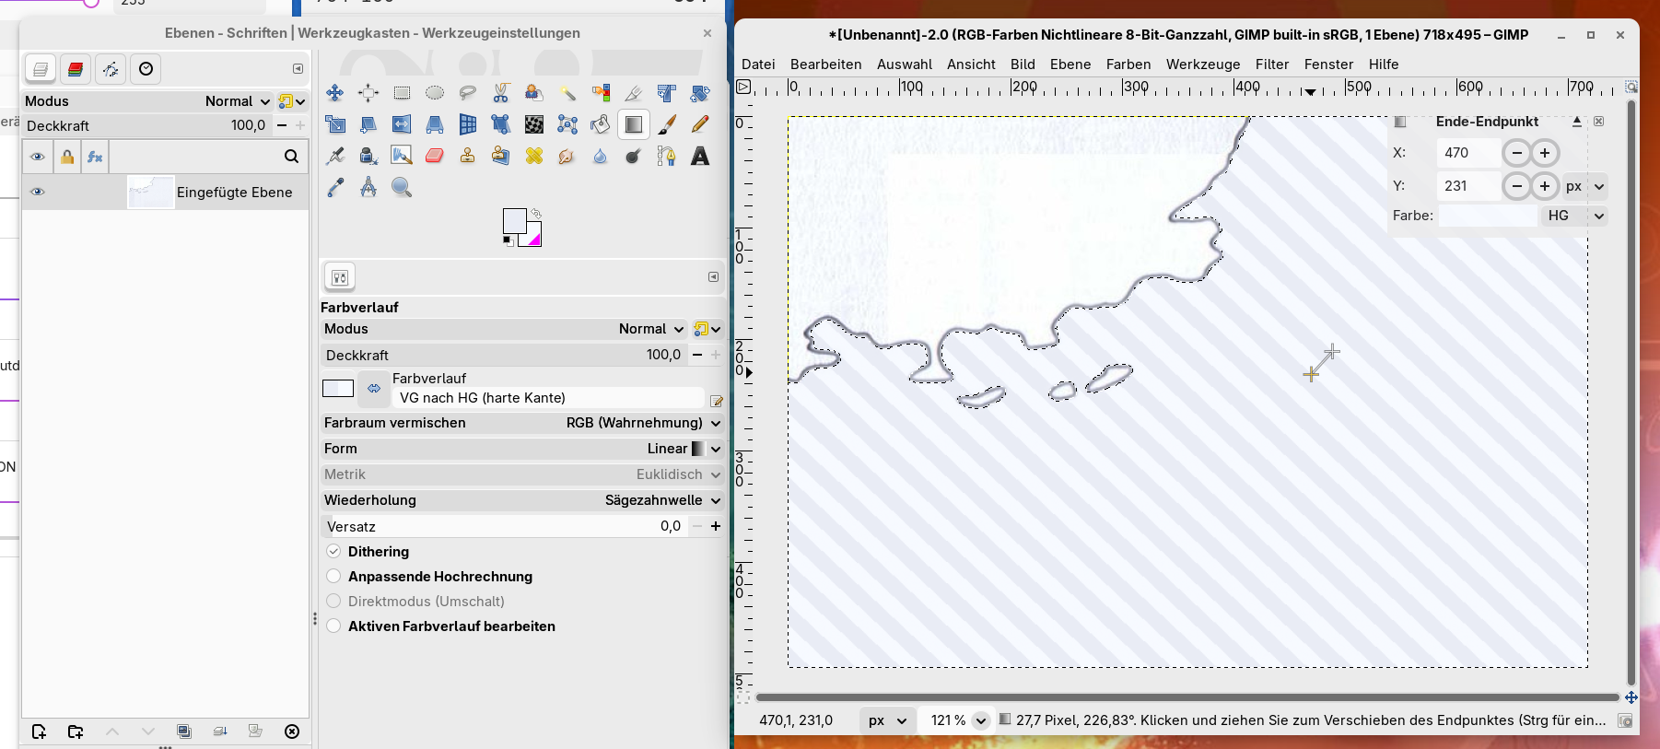The image size is (1660, 749).
Task: Choose the Measure compass tool
Action: point(368,187)
